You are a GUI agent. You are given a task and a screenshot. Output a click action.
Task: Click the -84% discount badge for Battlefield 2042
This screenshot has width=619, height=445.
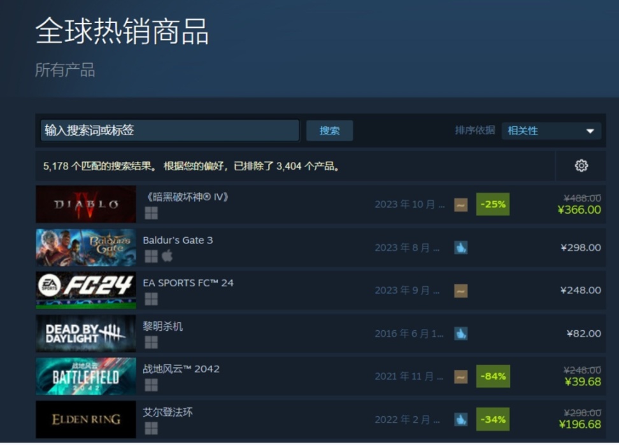[493, 376]
